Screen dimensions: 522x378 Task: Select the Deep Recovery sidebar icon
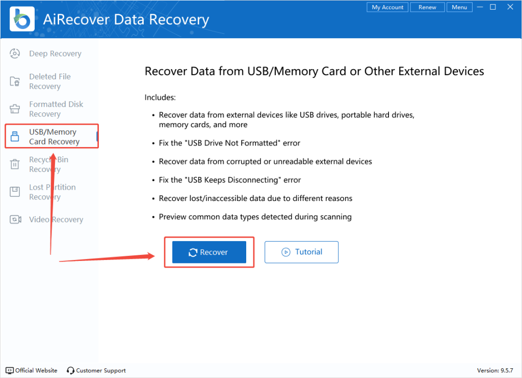coord(15,53)
